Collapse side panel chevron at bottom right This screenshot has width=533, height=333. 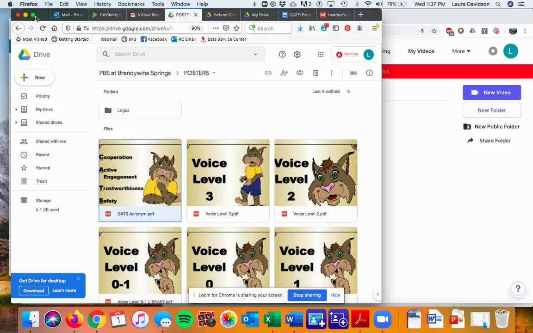coord(378,294)
